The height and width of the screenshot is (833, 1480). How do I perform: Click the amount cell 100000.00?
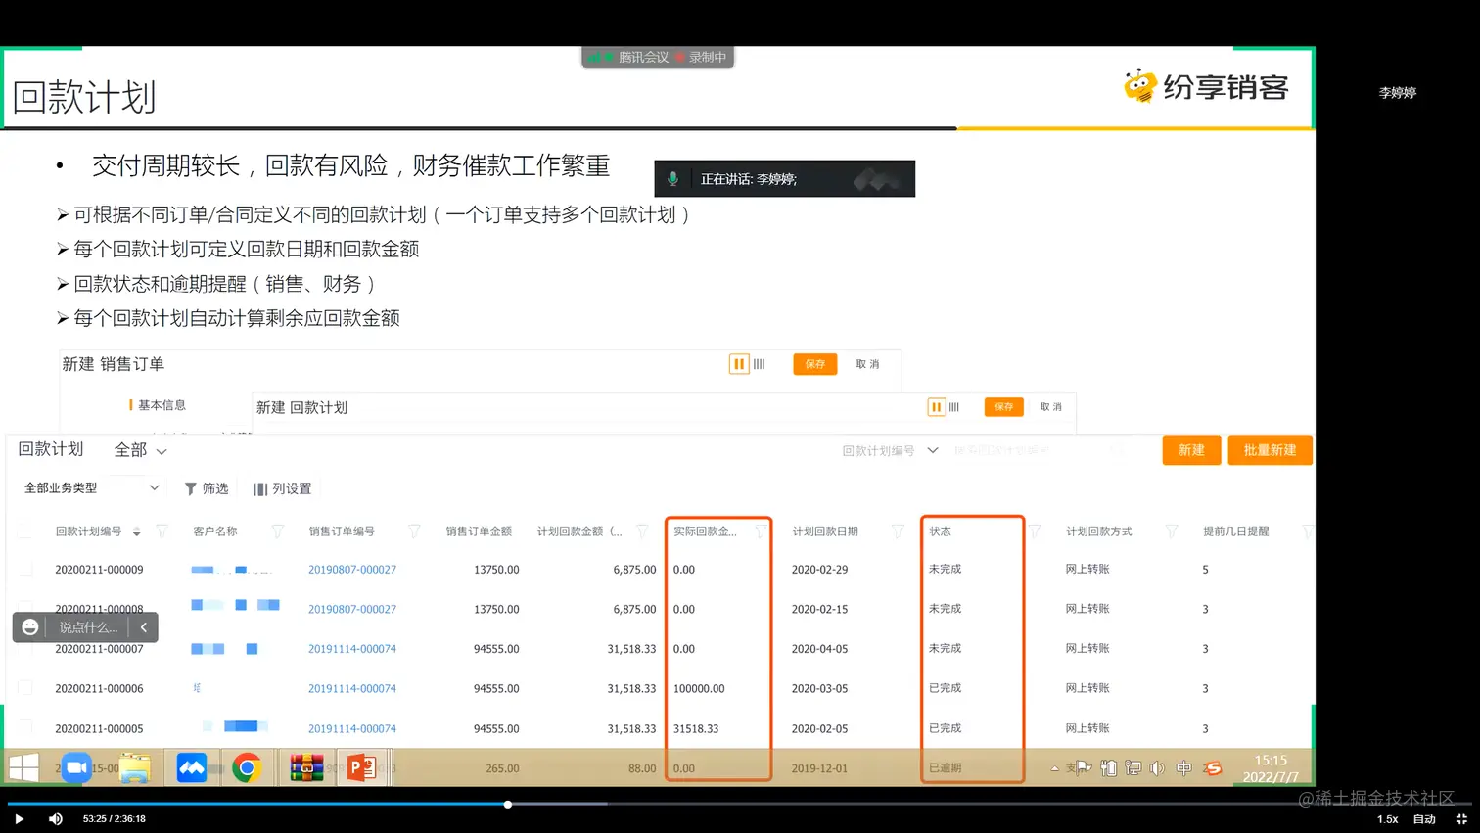pos(699,689)
